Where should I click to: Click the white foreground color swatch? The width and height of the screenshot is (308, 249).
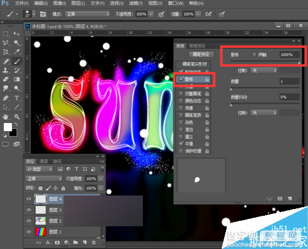click(8, 127)
